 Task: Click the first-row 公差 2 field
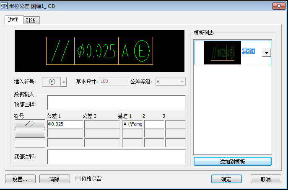click(x=102, y=124)
